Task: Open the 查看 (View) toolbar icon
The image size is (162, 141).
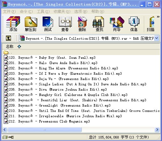Action: 65,24
